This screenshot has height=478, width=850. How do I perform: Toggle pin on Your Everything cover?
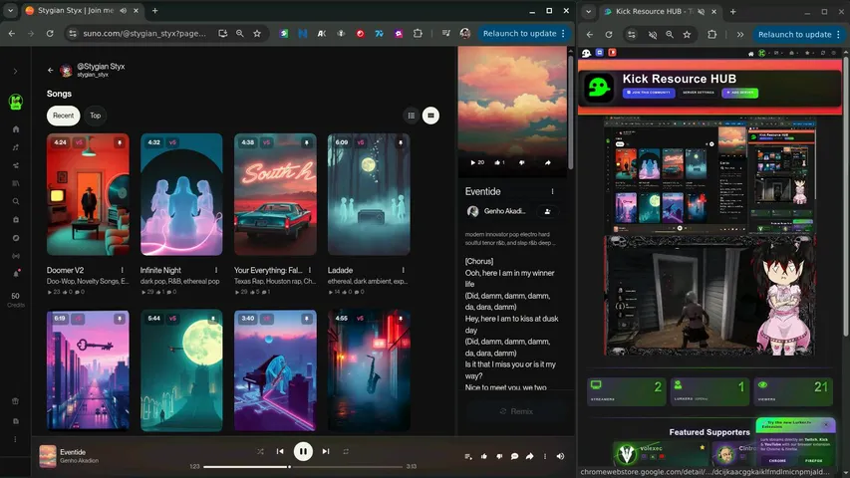coord(306,142)
